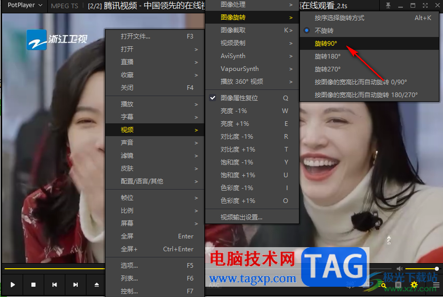Expand the AviSynth submenu
443x297 pixels.
[252, 56]
